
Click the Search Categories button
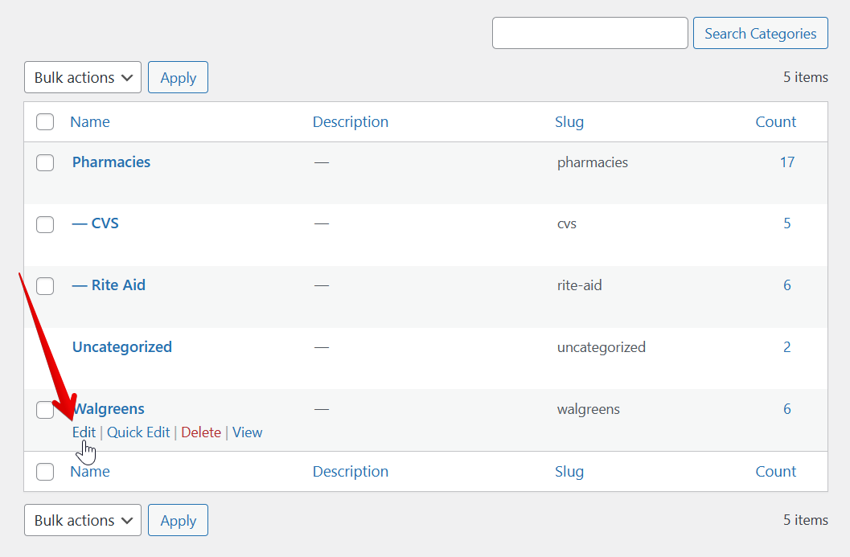tap(760, 34)
